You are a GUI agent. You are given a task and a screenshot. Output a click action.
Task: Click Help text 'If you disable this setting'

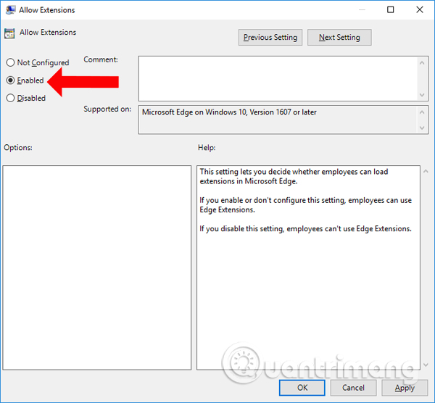(x=305, y=229)
